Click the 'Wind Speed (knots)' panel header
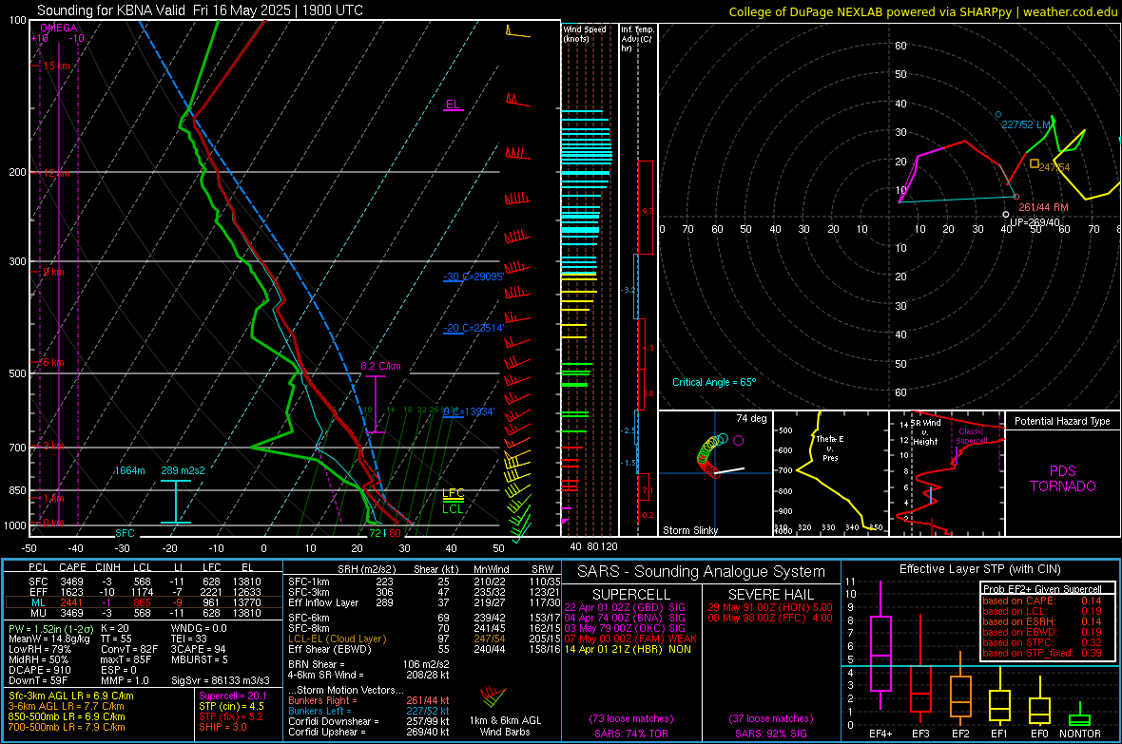This screenshot has width=1122, height=744. click(x=585, y=33)
